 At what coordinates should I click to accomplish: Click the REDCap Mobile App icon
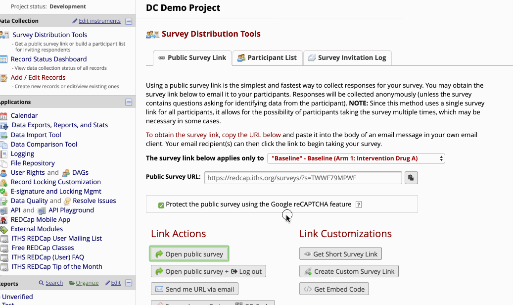[x=3, y=220]
